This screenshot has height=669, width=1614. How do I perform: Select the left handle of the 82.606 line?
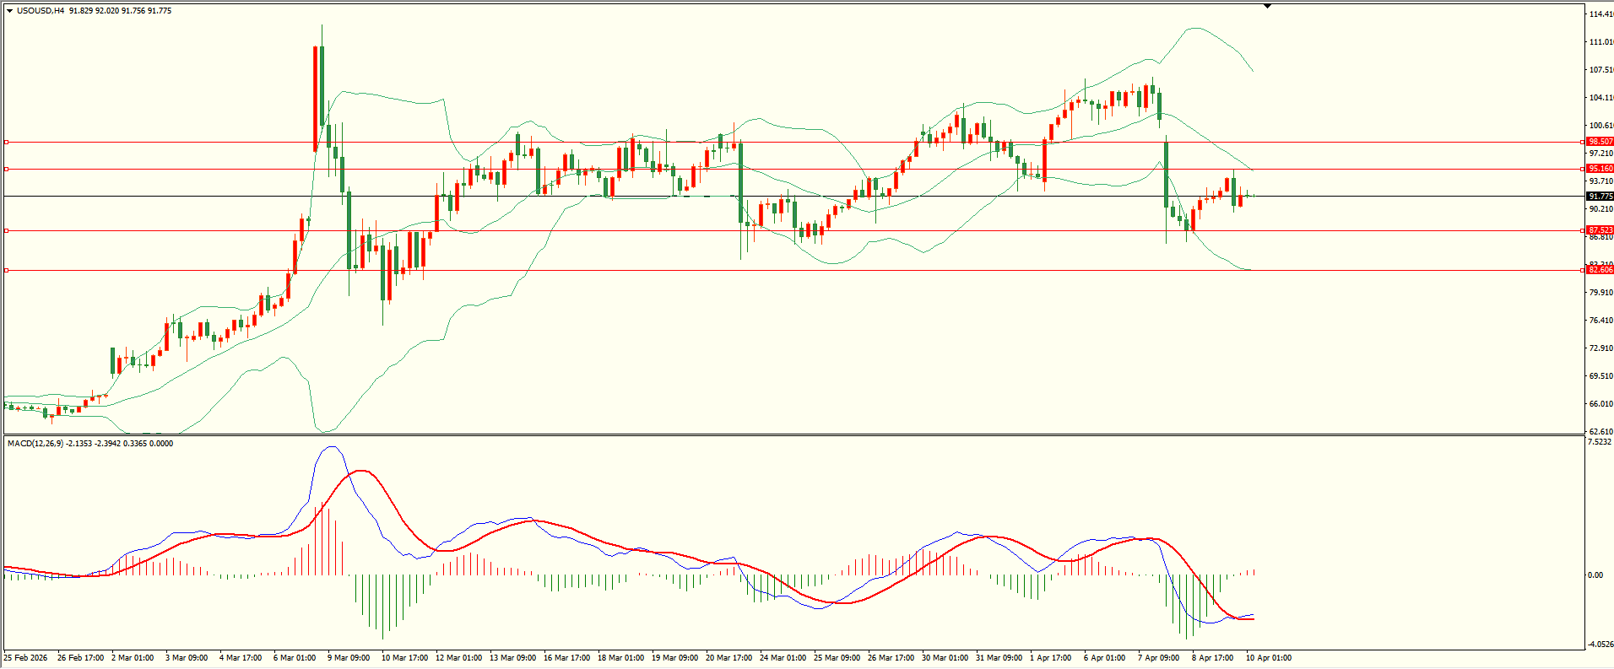(x=7, y=270)
